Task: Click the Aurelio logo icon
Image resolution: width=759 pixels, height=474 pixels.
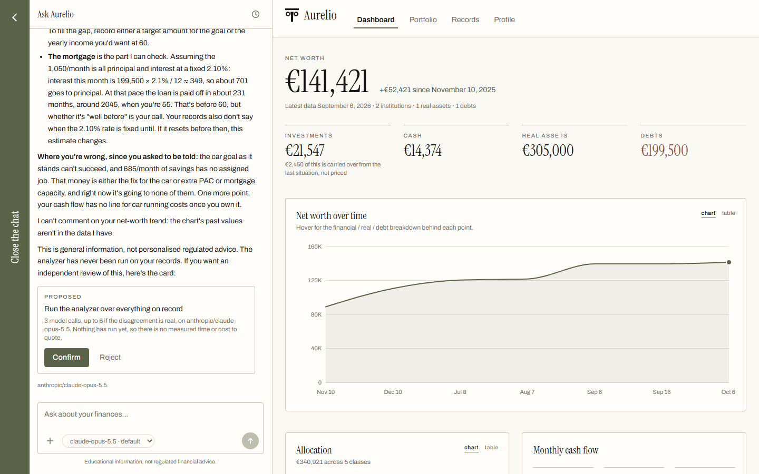Action: click(292, 15)
